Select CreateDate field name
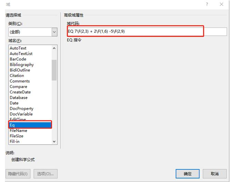Screen dimensions: 231x182 coord(20,92)
